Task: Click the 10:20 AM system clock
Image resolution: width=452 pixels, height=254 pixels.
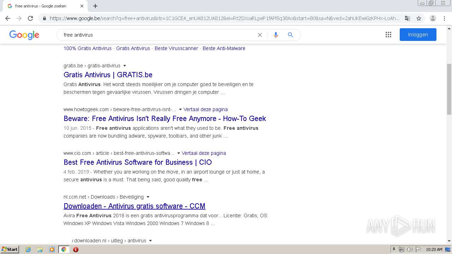Action: click(434, 249)
